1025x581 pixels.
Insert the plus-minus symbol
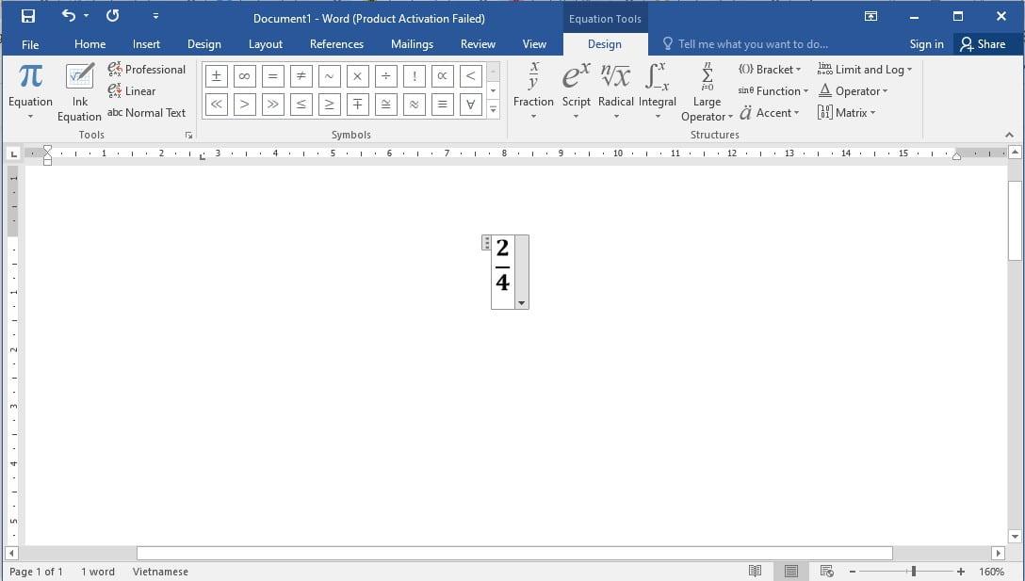click(216, 76)
